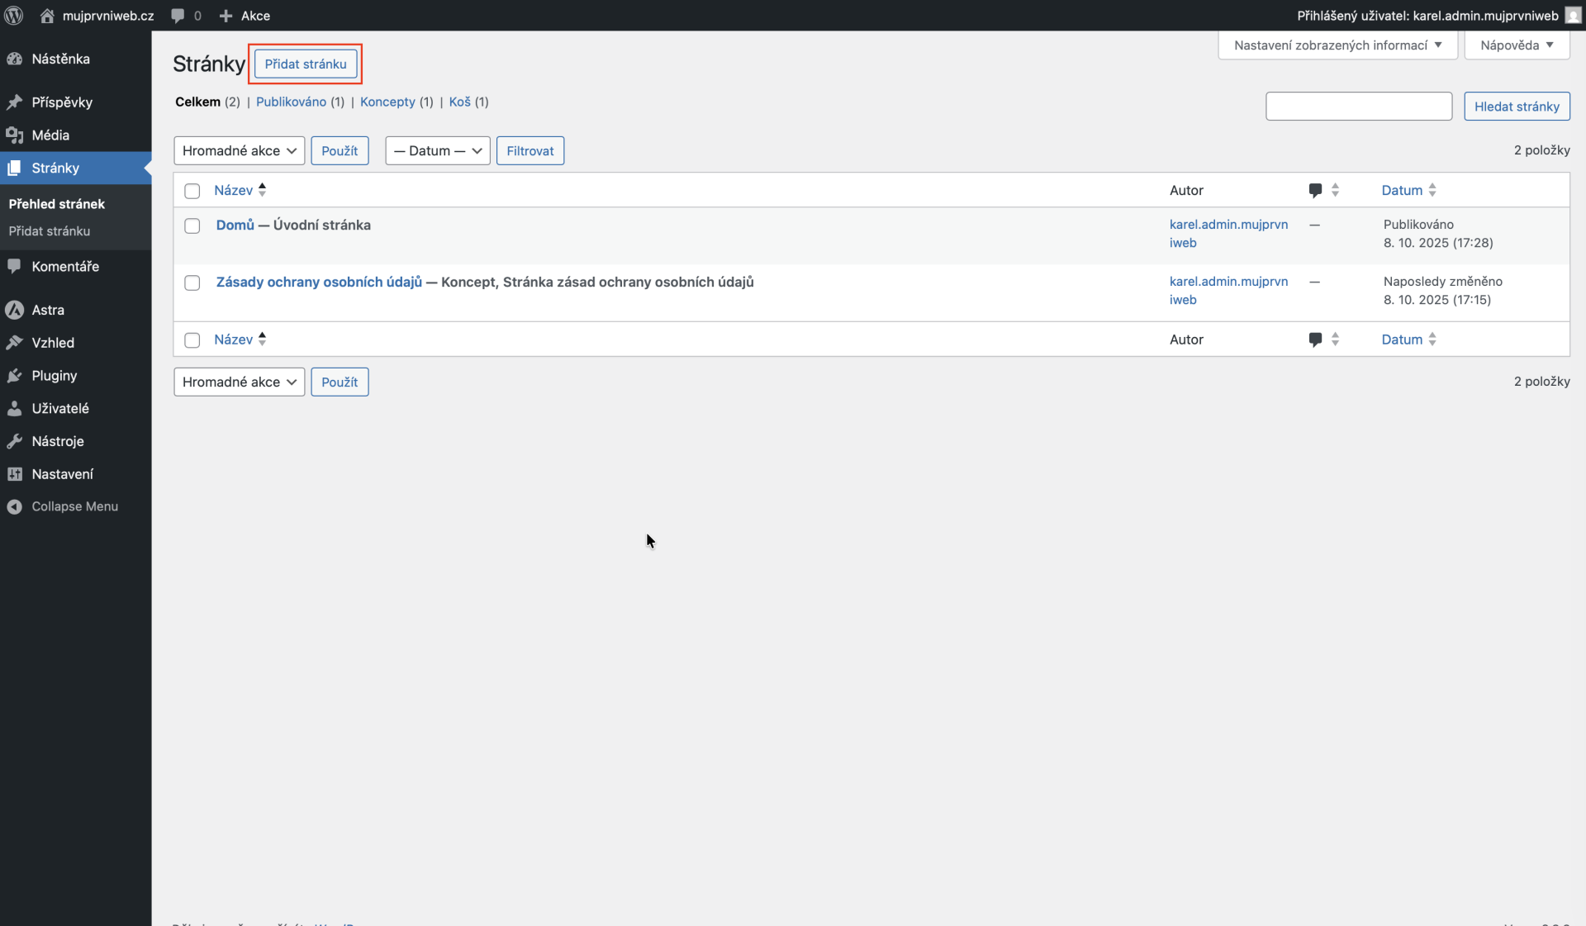Image resolution: width=1586 pixels, height=926 pixels.
Task: Check the box for Domů page
Action: pyautogui.click(x=192, y=226)
